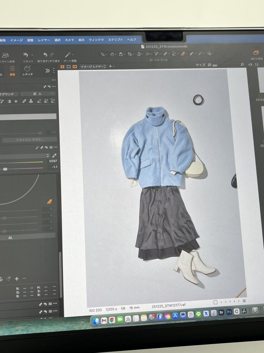Open LINE from the Dock
Image resolution: width=264 pixels, height=353 pixels.
(198, 314)
